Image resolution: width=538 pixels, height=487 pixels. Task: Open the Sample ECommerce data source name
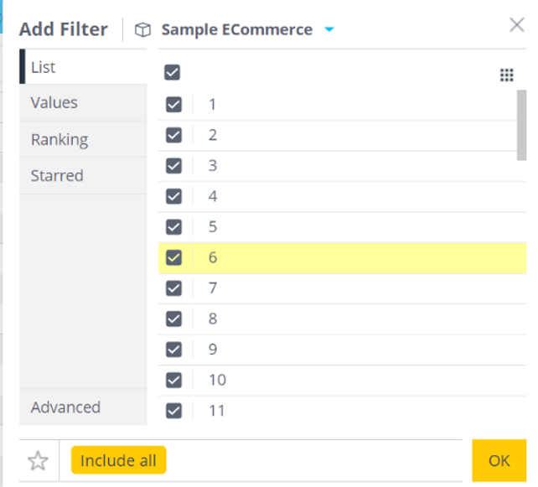pyautogui.click(x=237, y=29)
